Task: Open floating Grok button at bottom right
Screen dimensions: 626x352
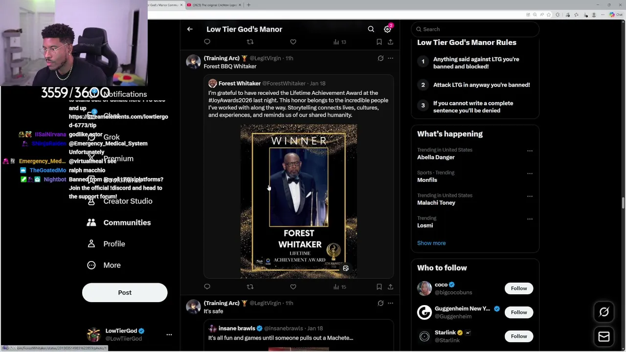Action: point(604,312)
